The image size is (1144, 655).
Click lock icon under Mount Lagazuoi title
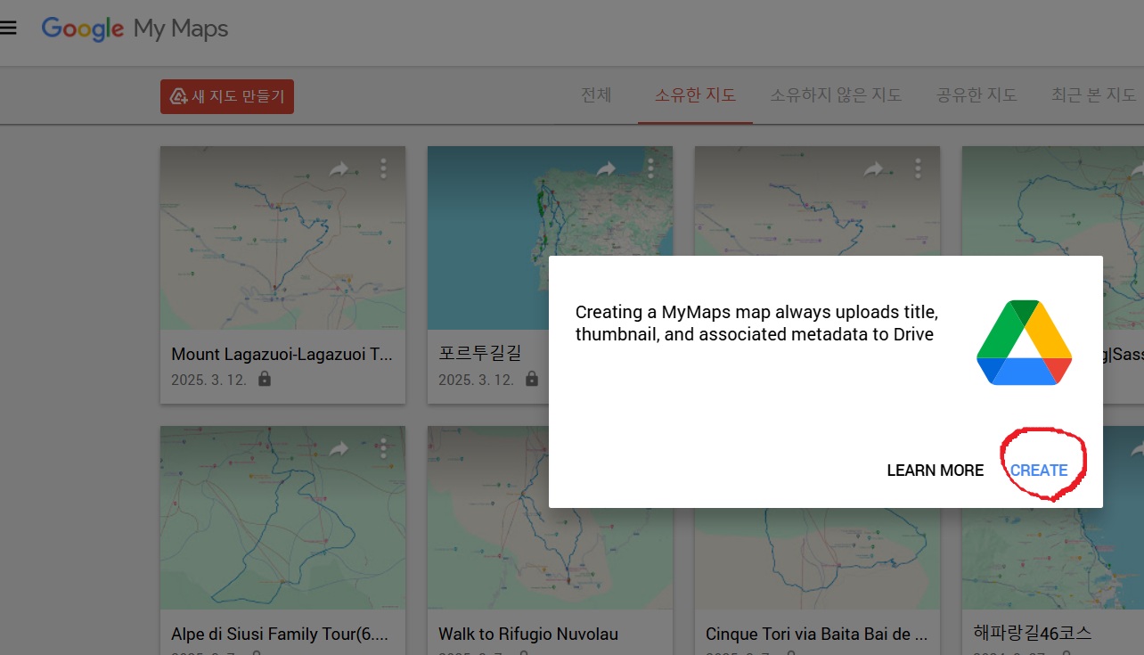pyautogui.click(x=264, y=379)
